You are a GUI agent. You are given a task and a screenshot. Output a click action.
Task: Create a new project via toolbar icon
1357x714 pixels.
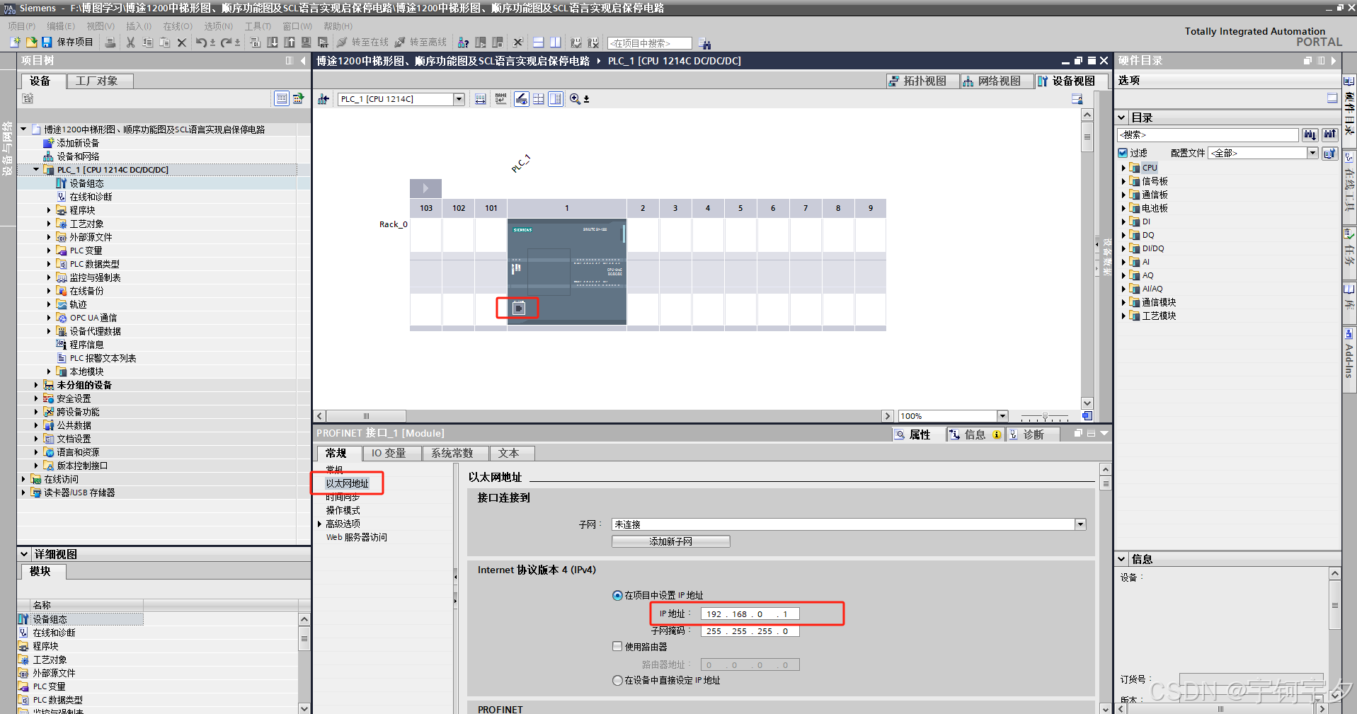pos(15,42)
